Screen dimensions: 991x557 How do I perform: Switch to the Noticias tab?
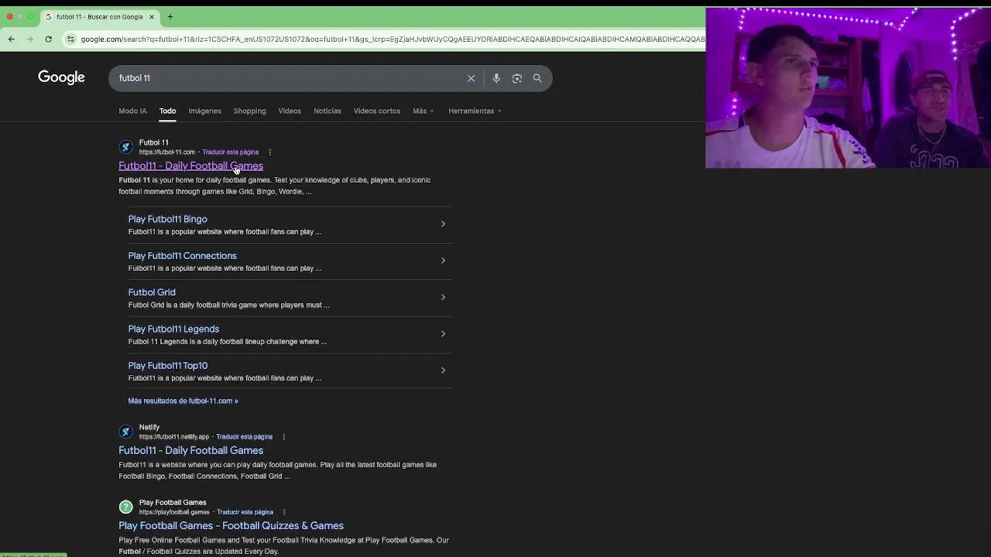point(327,111)
